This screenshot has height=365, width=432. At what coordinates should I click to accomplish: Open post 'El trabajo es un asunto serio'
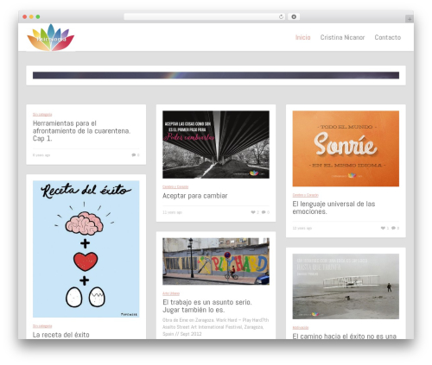207,306
